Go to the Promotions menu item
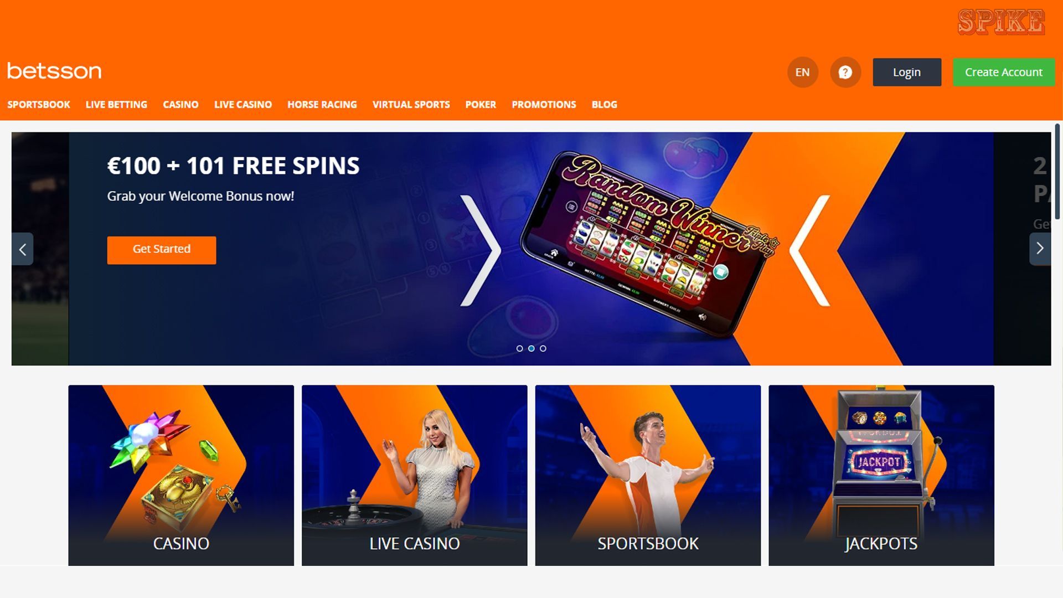The height and width of the screenshot is (598, 1063). tap(544, 105)
